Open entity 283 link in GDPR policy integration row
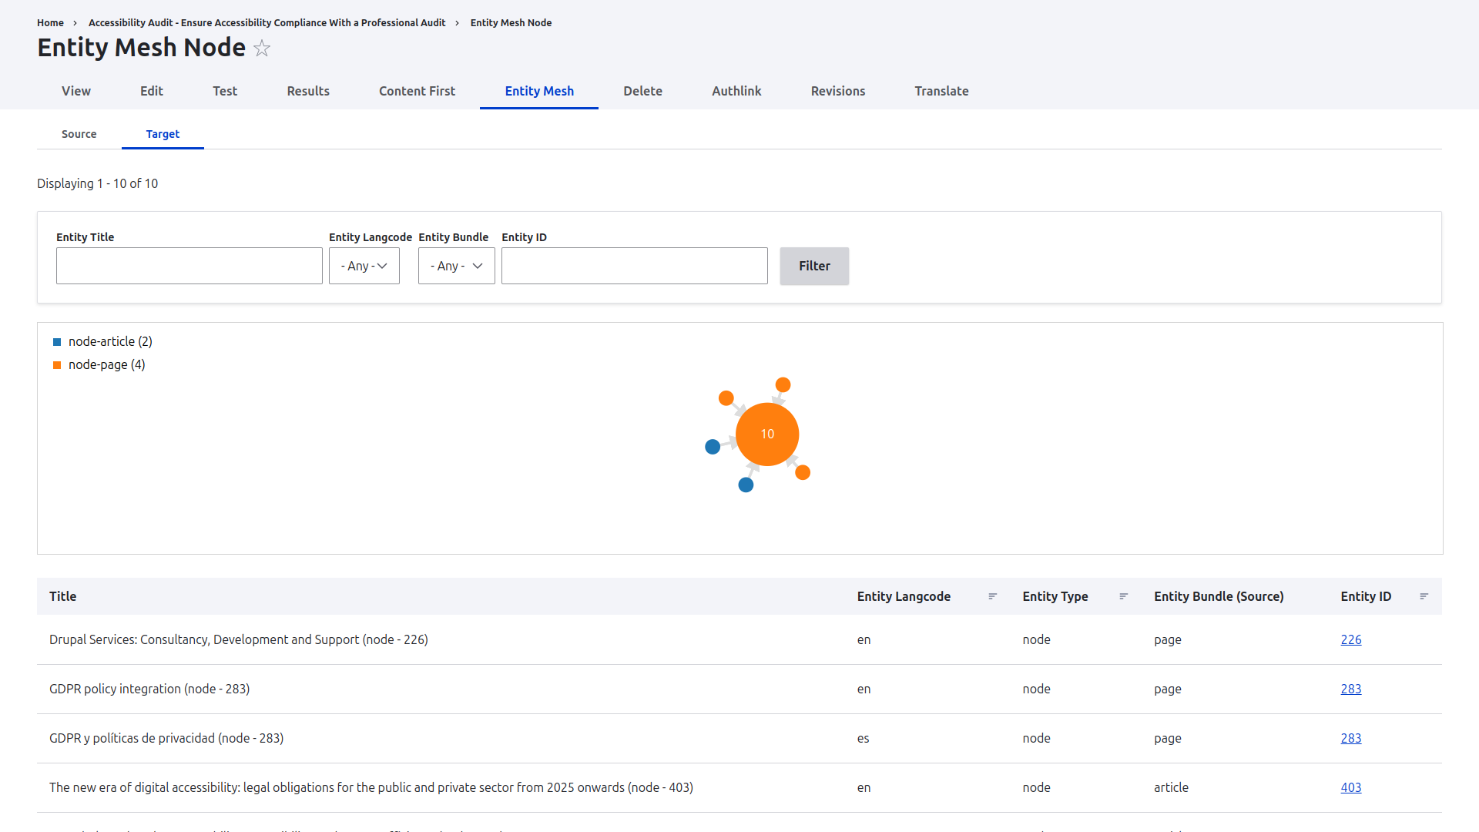This screenshot has width=1479, height=832. [1350, 689]
